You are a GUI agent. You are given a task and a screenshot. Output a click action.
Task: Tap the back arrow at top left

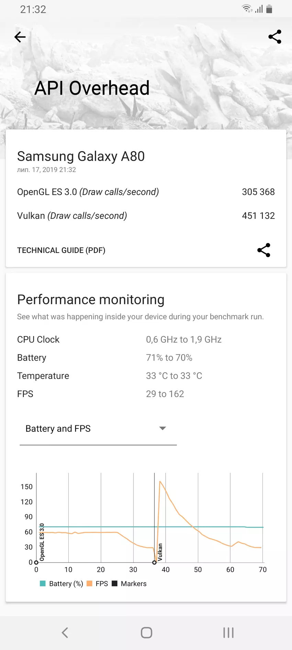pos(20,37)
